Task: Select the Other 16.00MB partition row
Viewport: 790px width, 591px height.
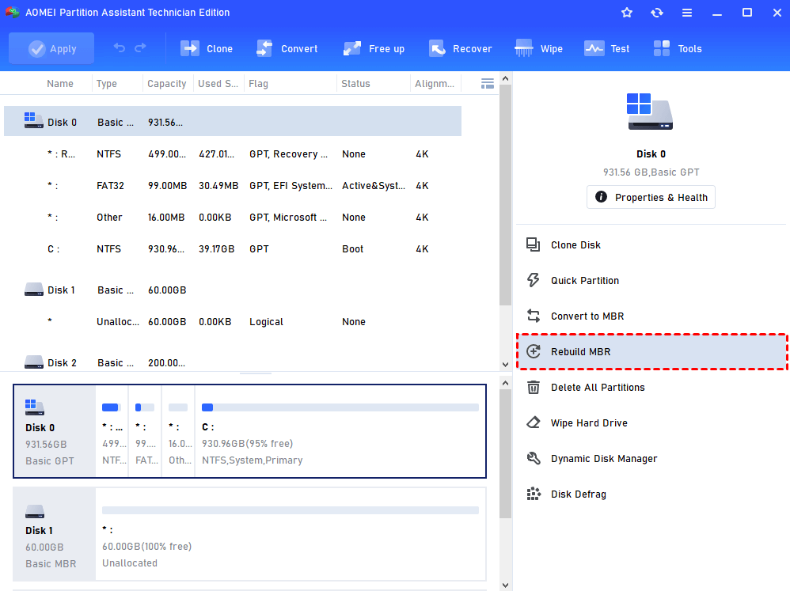Action: coord(233,218)
